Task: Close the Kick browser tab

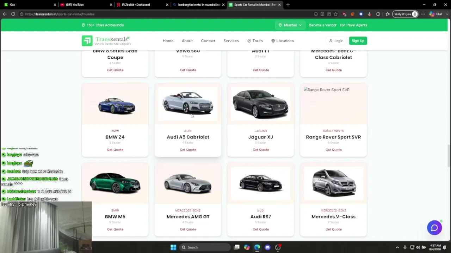Action: point(55,5)
